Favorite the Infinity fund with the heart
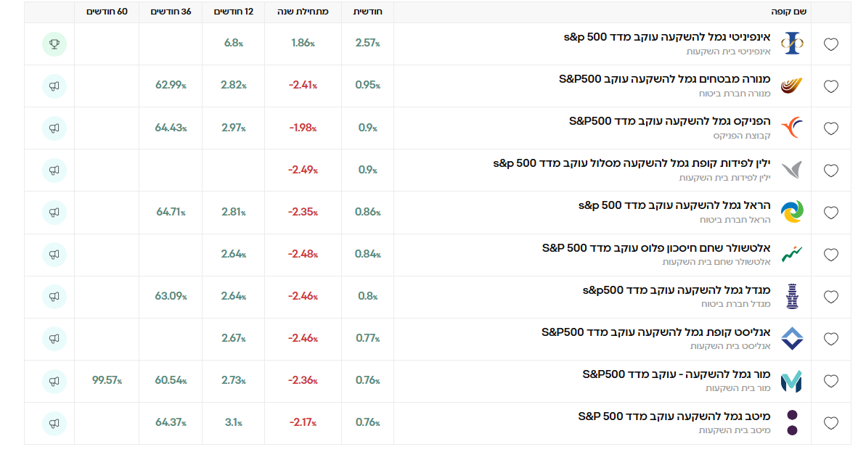 [x=831, y=45]
